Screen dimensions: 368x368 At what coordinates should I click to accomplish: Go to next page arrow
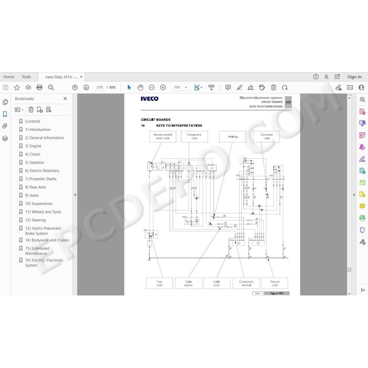click(86, 88)
